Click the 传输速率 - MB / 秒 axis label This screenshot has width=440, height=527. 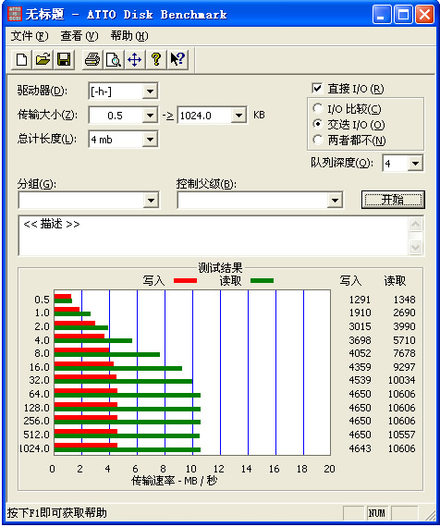(x=174, y=481)
